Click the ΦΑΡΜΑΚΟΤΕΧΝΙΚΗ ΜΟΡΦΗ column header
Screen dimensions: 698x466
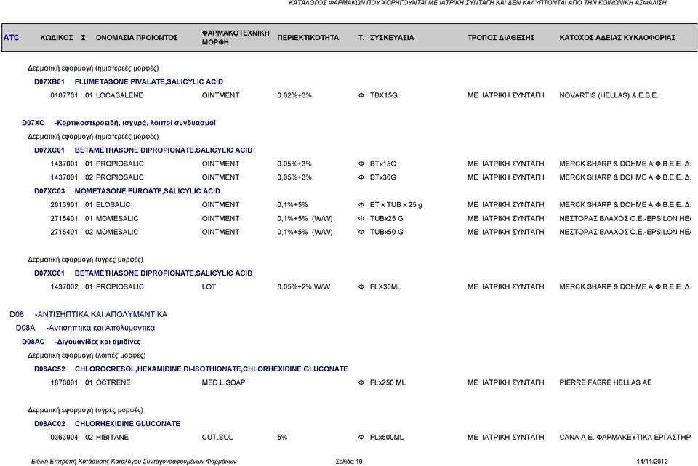[236, 37]
